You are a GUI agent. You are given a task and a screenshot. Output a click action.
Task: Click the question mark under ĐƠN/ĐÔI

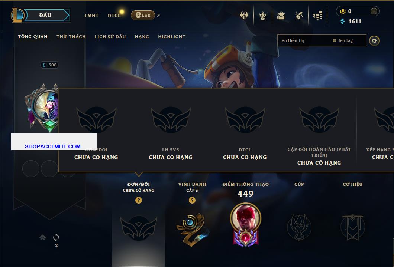[138, 200]
